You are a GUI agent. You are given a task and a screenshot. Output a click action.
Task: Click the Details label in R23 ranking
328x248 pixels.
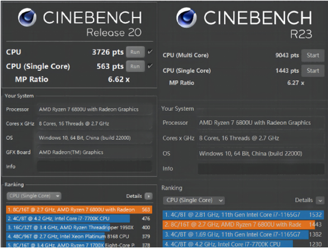[x=304, y=200]
